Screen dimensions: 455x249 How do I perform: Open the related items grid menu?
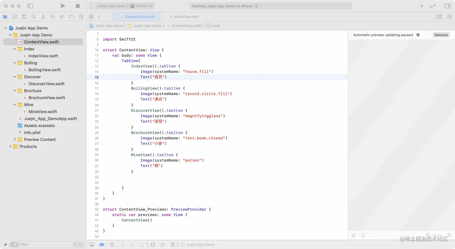point(91,17)
